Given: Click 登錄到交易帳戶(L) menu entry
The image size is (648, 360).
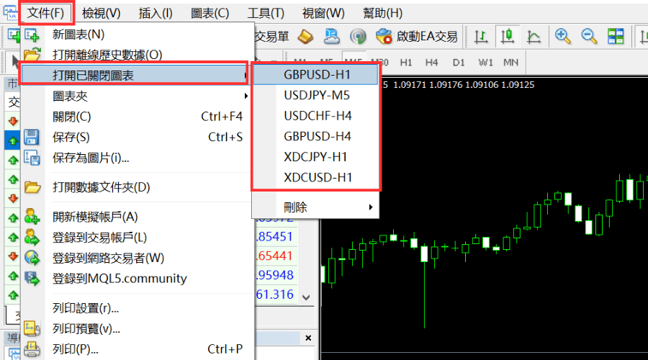Looking at the screenshot, I should (x=99, y=237).
